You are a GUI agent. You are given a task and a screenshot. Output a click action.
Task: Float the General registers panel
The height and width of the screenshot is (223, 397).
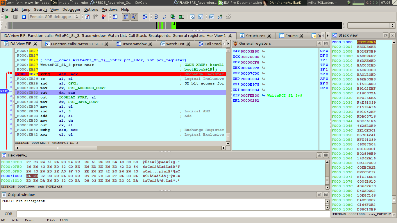coord(319,44)
